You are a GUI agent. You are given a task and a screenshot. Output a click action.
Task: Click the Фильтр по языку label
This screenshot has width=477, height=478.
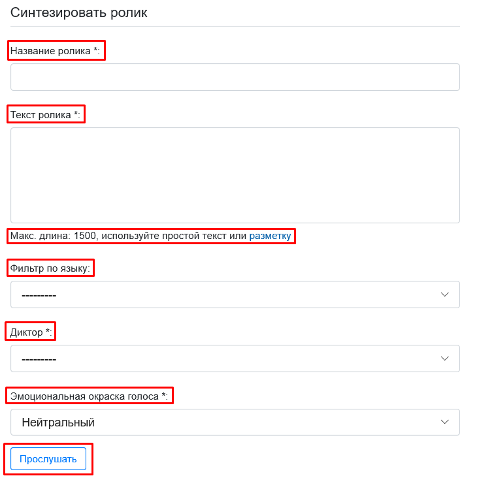(x=50, y=268)
